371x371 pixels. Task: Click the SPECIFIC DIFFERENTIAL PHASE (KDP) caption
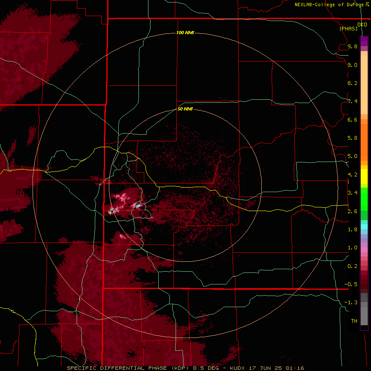point(128,368)
